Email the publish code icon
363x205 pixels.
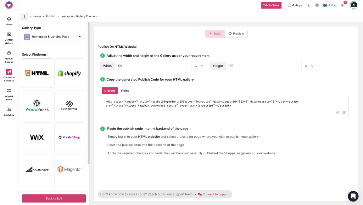[x=344, y=113]
